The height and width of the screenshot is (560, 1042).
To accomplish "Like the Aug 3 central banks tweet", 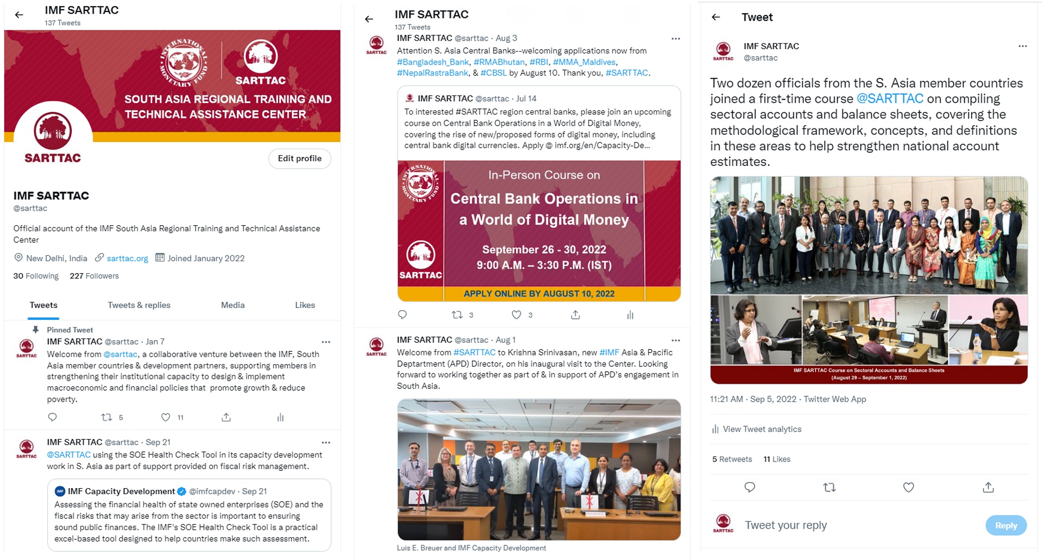I will pyautogui.click(x=516, y=315).
